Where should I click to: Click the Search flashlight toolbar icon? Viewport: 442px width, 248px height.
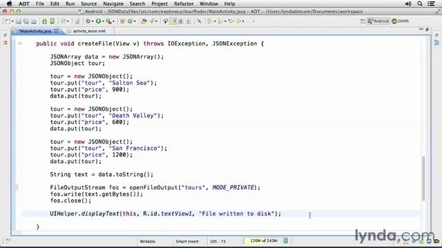point(152,21)
